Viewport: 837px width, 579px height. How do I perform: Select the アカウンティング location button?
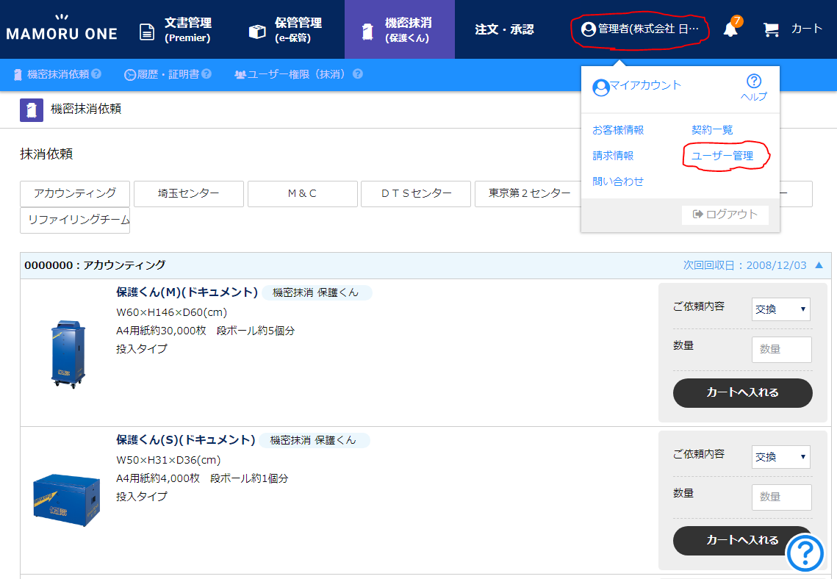75,194
